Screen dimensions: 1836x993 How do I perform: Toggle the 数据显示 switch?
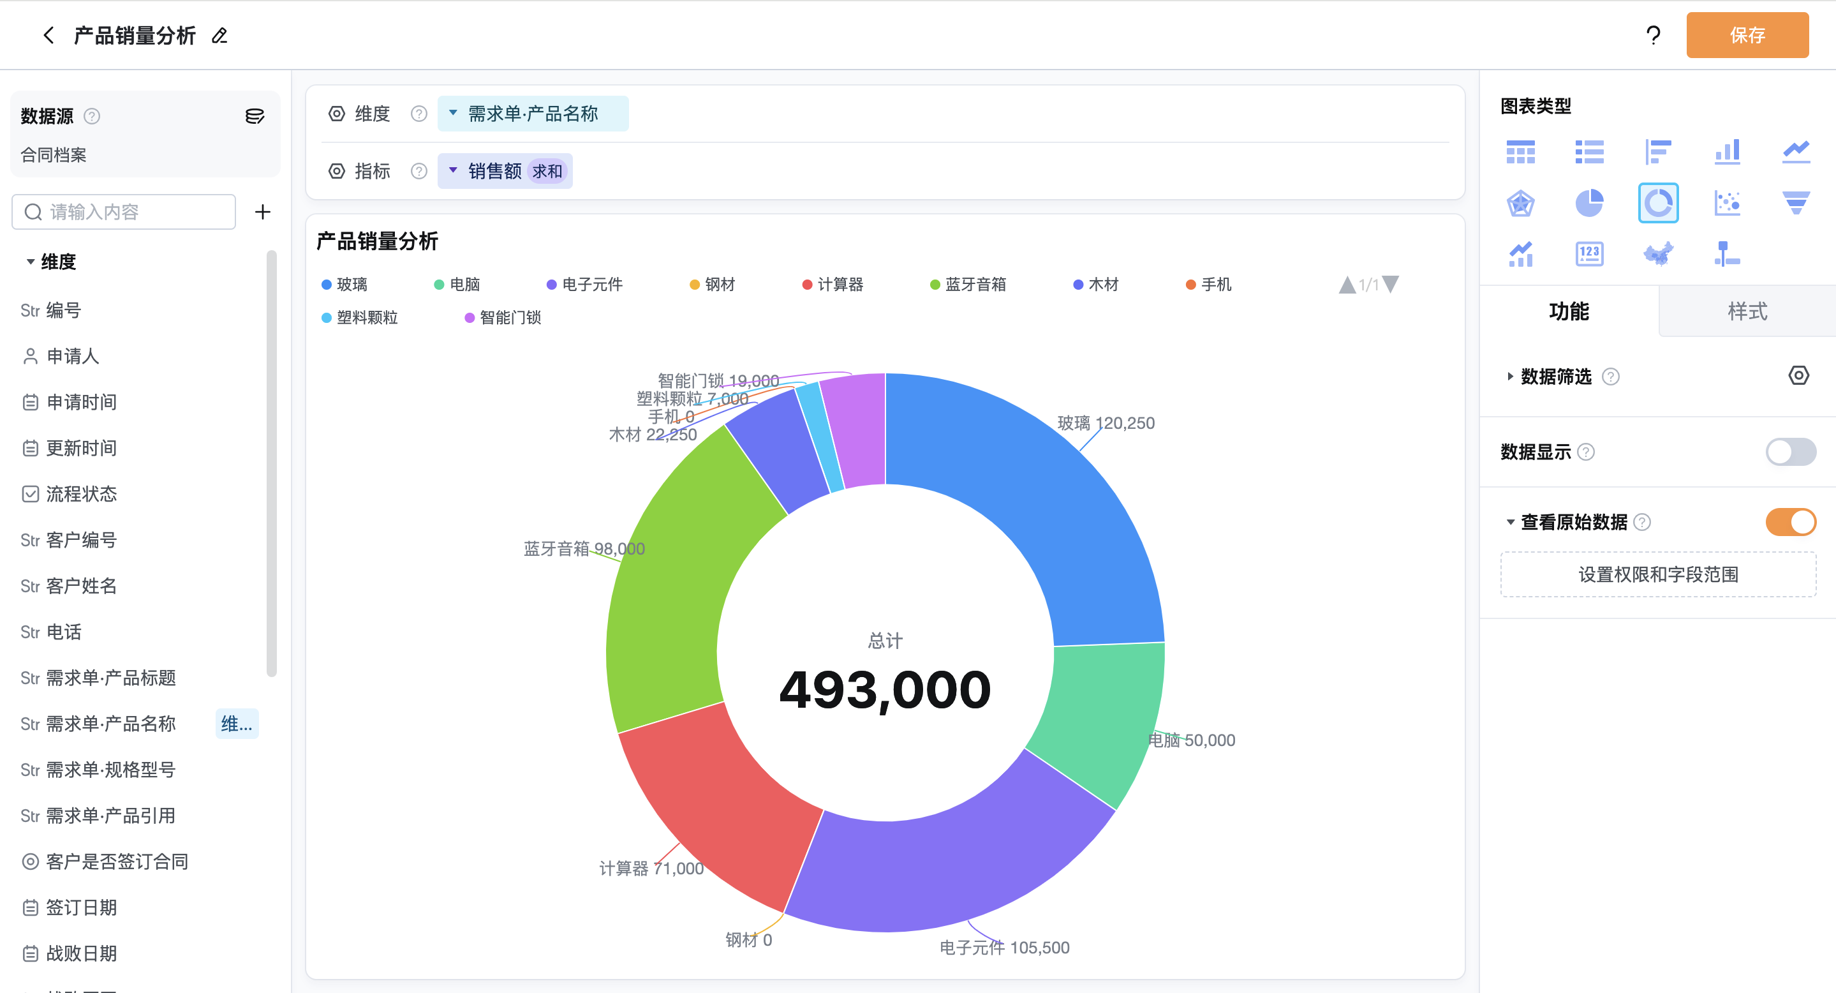pyautogui.click(x=1790, y=451)
